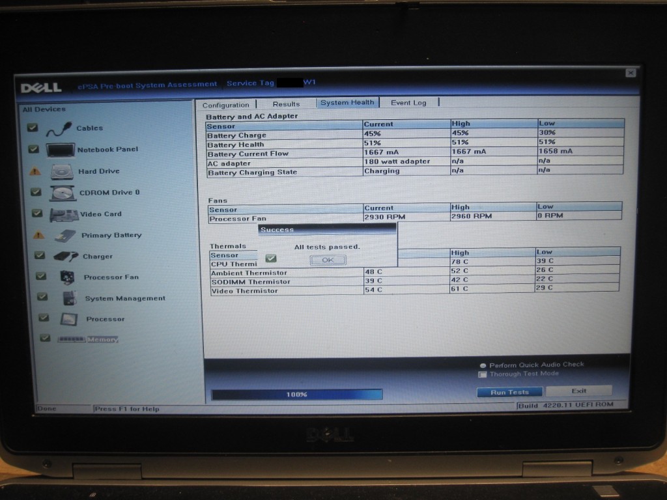Select the Notebook Panel device icon
667x500 pixels.
tap(60, 150)
